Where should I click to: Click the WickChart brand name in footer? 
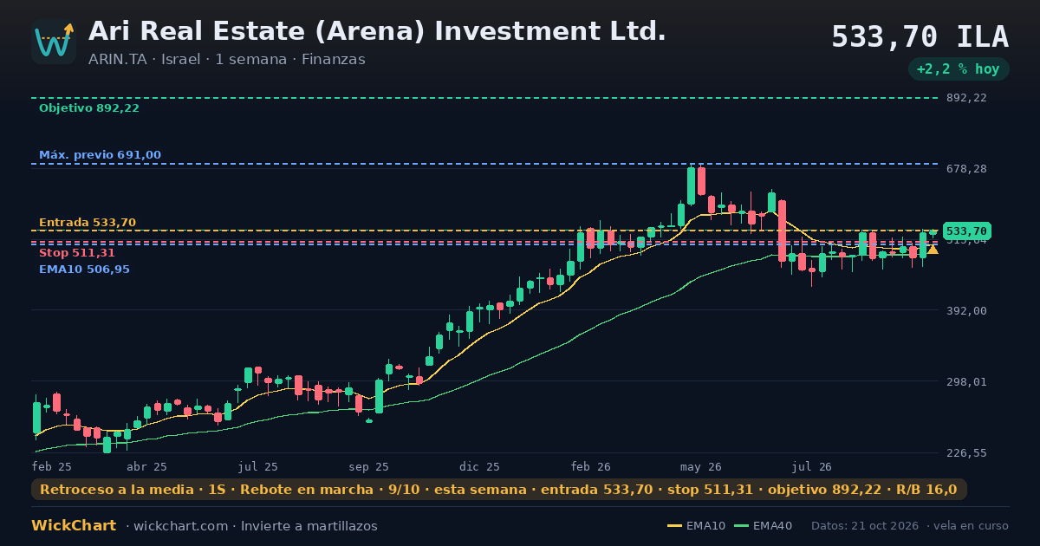pos(74,526)
